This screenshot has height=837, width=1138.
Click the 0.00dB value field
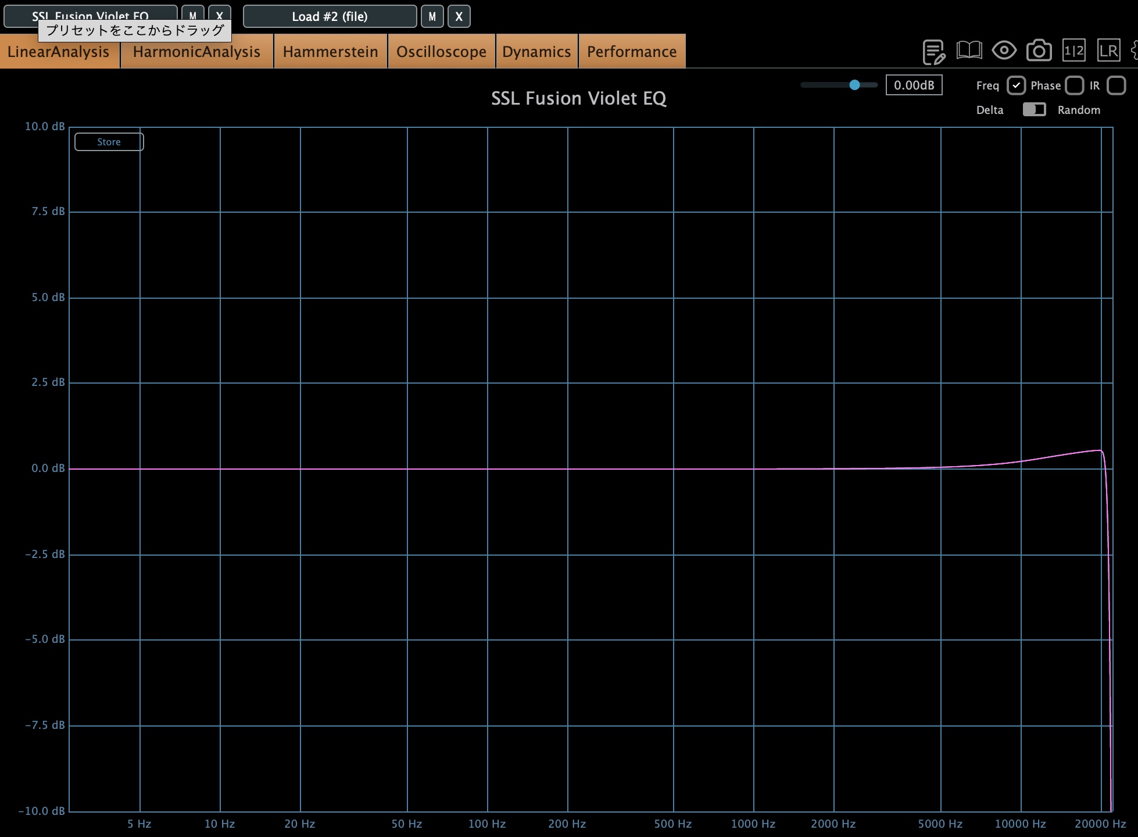[x=914, y=85]
